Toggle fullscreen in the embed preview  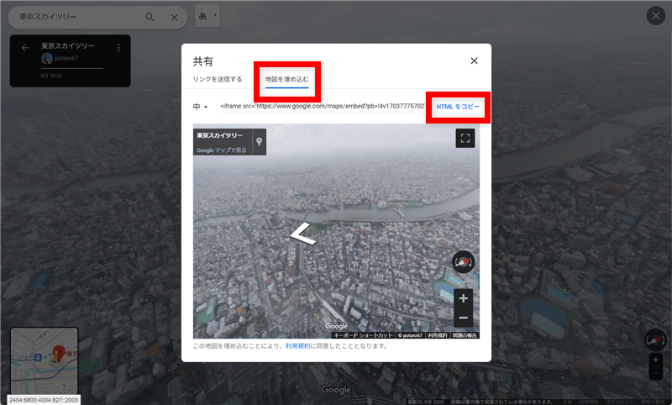pyautogui.click(x=465, y=138)
